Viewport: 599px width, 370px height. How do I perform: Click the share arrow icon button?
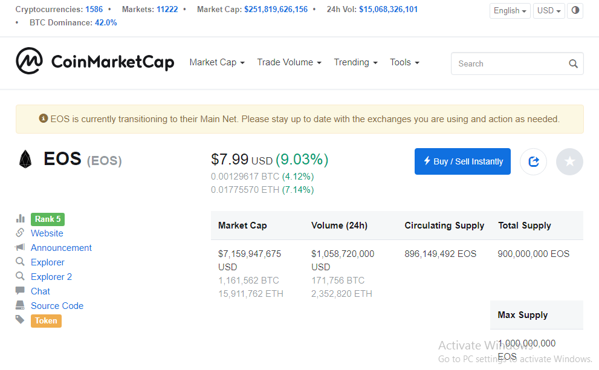[533, 161]
